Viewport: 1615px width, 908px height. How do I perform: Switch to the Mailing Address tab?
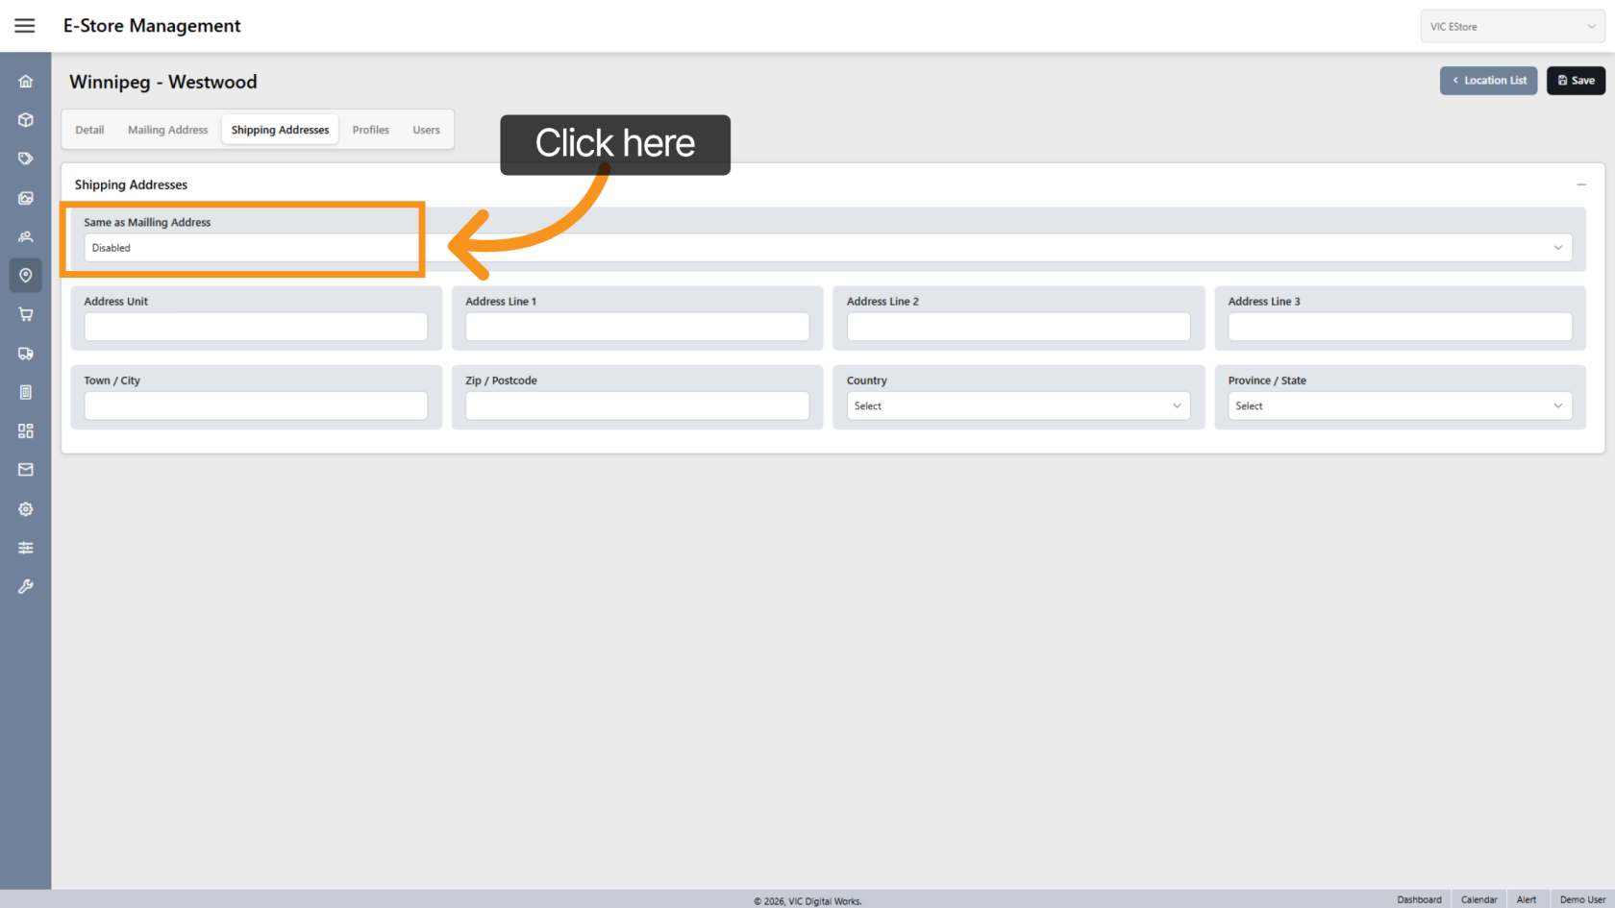tap(167, 130)
